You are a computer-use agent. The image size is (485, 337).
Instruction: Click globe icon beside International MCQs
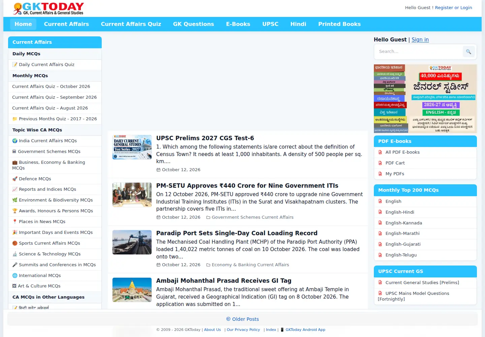click(x=15, y=276)
